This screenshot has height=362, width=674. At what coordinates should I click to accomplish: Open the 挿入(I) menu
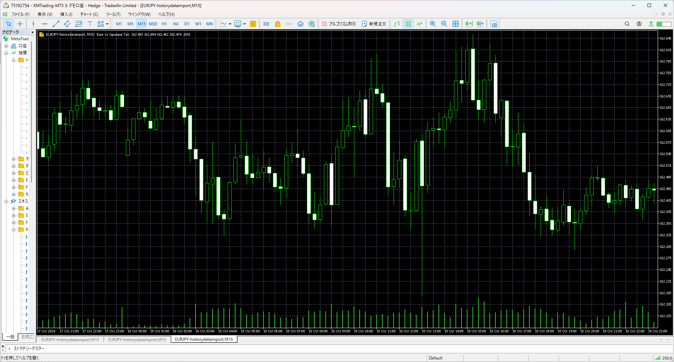click(x=66, y=14)
